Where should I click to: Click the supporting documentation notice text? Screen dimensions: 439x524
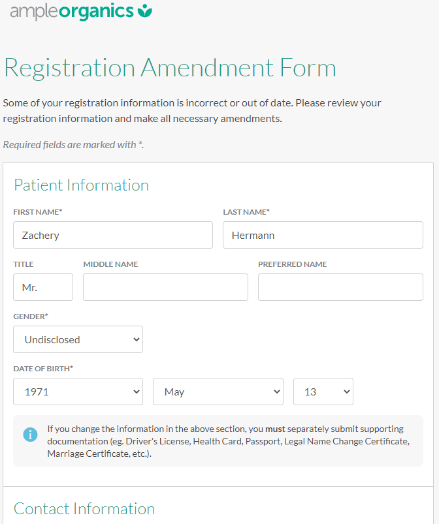[x=229, y=441]
